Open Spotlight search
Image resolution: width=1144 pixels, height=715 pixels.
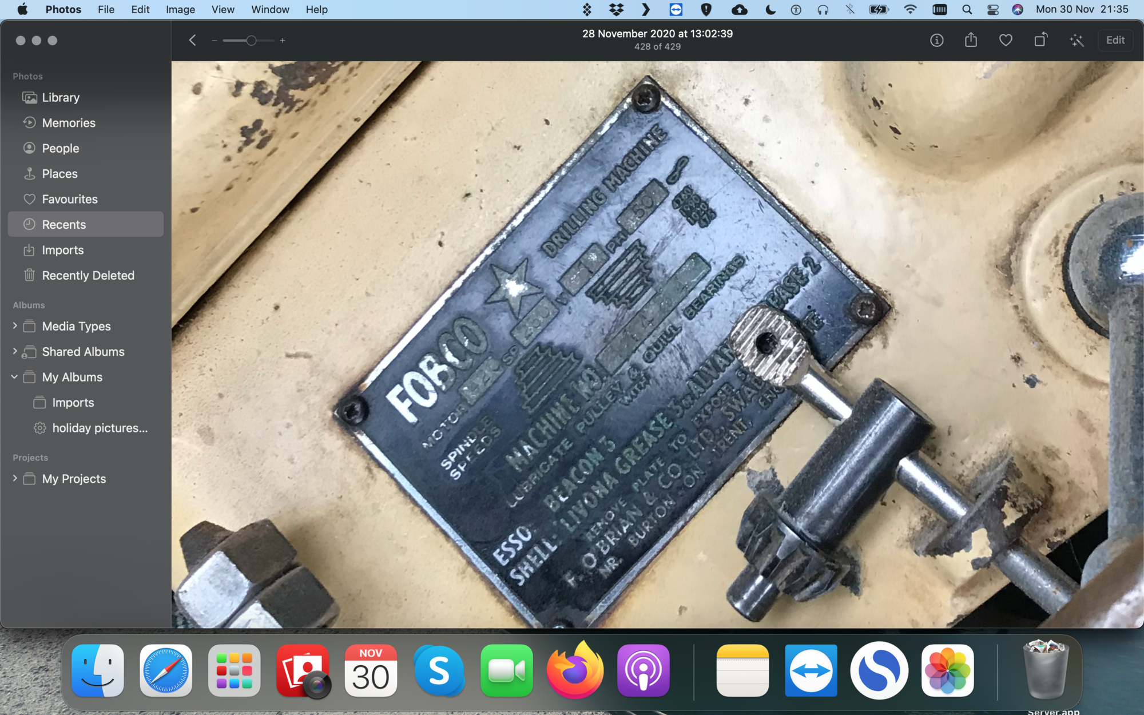click(967, 9)
